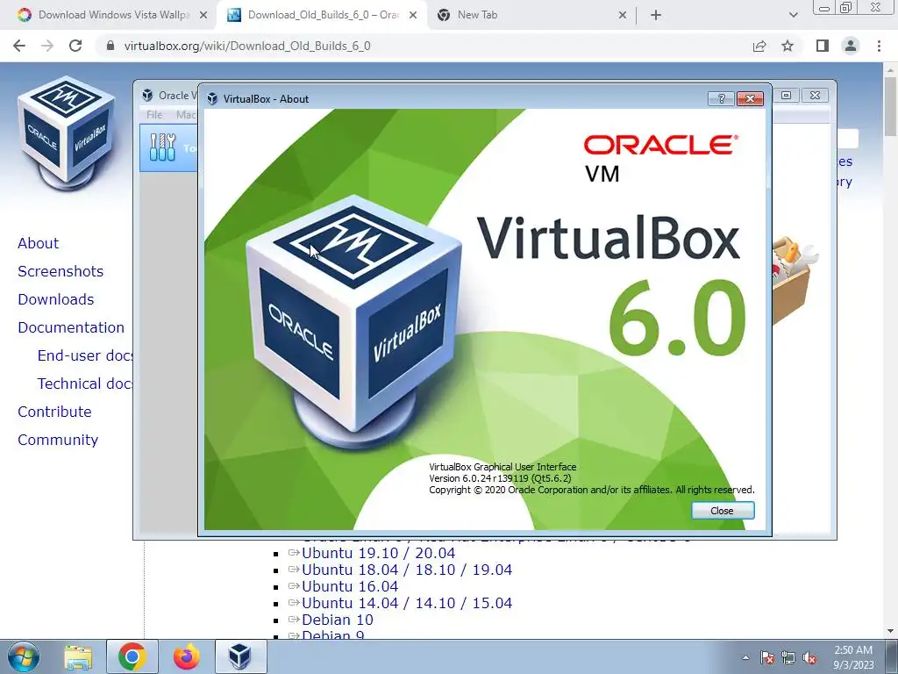This screenshot has height=674, width=898.
Task: Download the Ubuntu 18.04 / 18.10 / 19.04 build
Action: [x=407, y=570]
